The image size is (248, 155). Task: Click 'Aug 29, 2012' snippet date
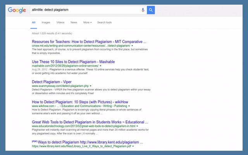(x=40, y=69)
